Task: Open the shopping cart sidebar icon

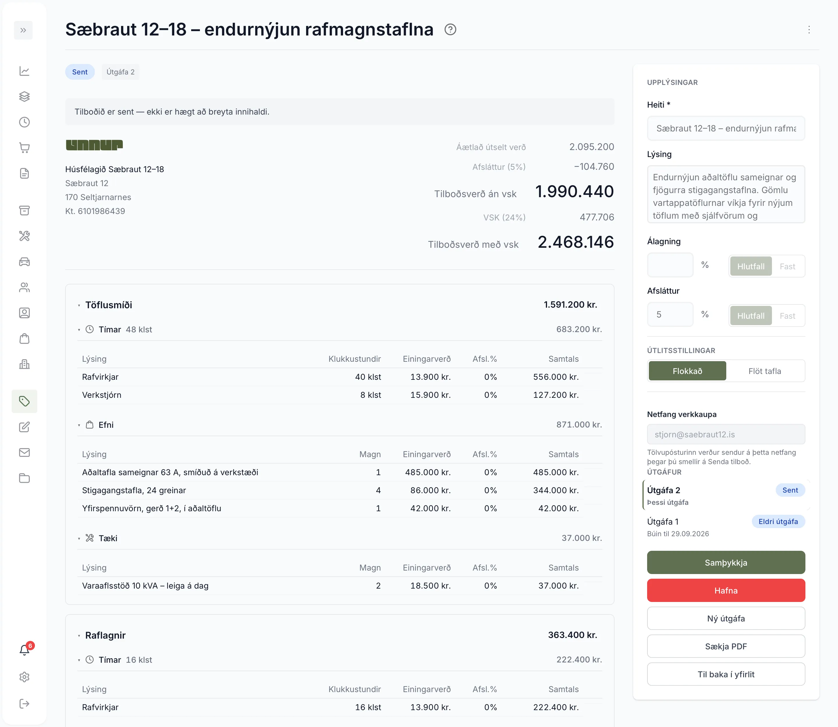Action: coord(24,148)
